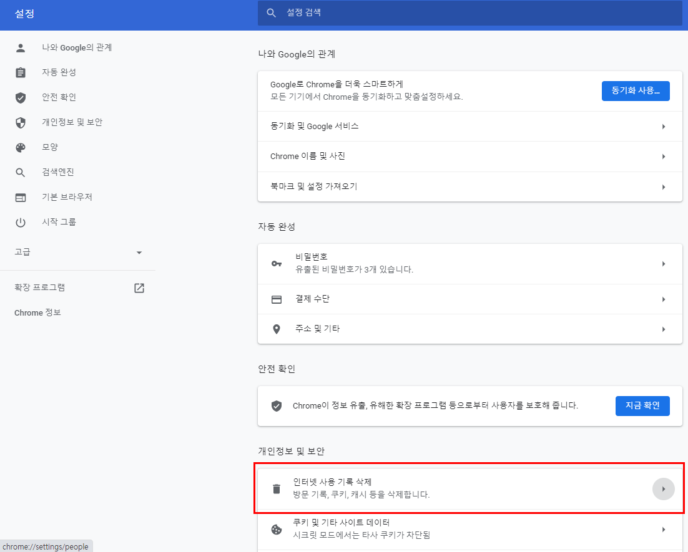688x552 pixels.
Task: Select 나와 Google의 관계 in the sidebar
Action: point(77,48)
